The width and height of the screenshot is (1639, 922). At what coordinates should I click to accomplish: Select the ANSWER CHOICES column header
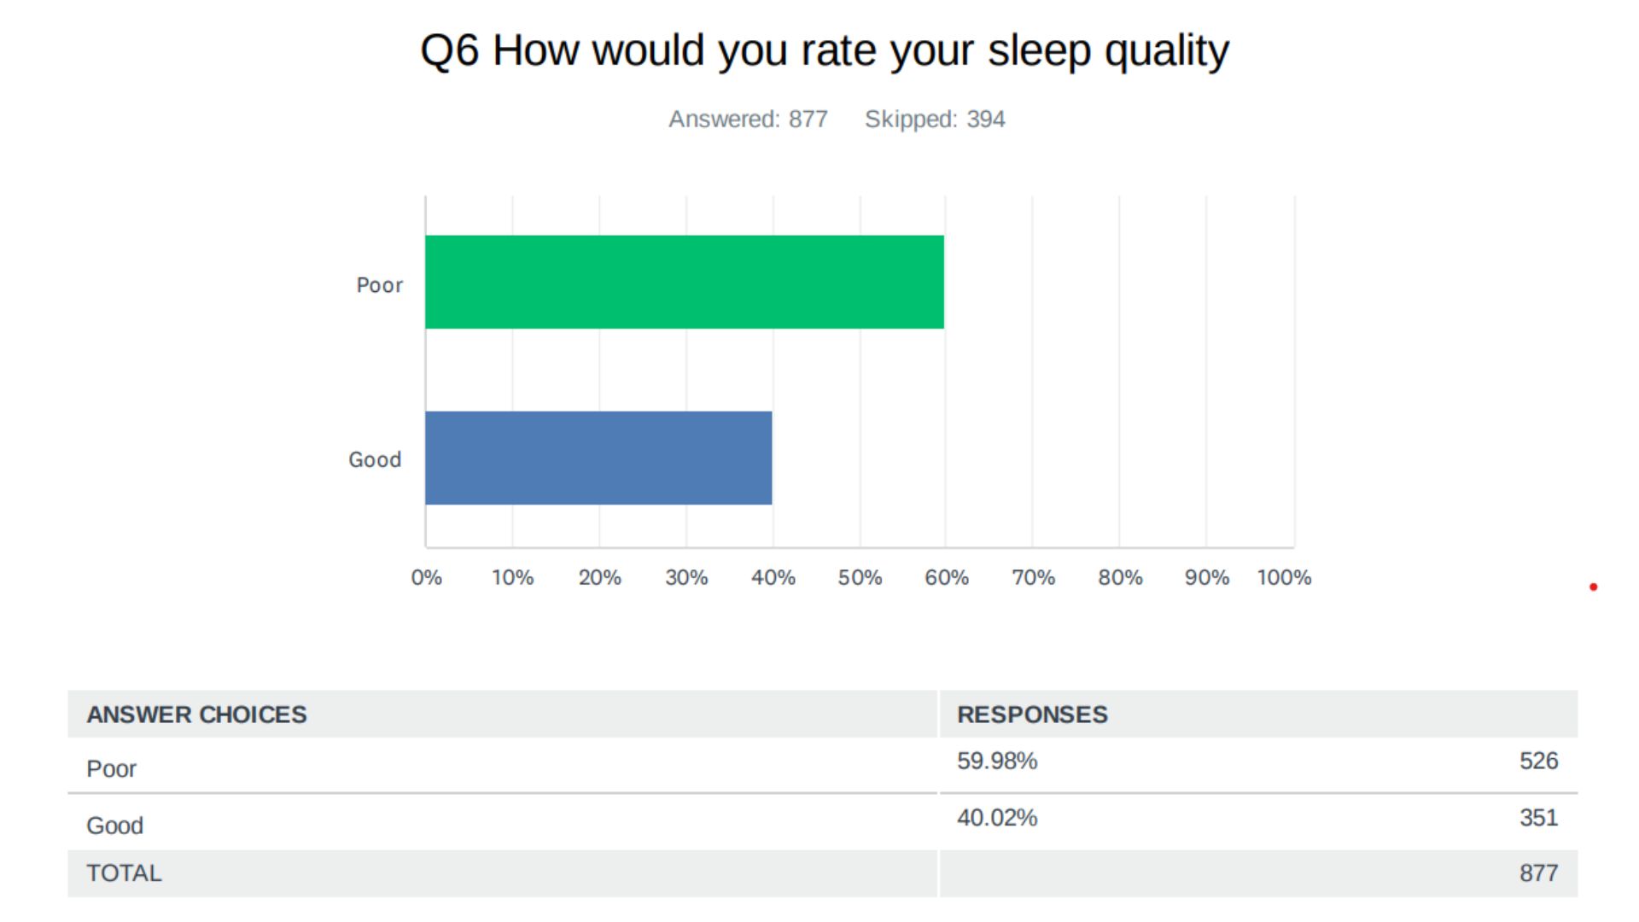click(x=196, y=715)
